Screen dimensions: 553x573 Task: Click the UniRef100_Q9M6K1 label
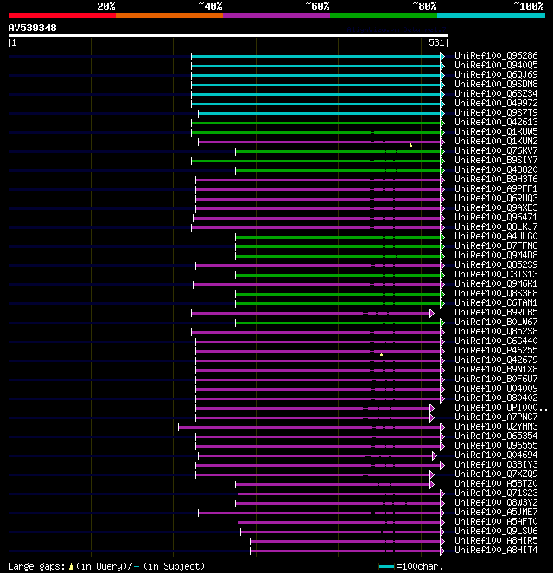tap(496, 283)
